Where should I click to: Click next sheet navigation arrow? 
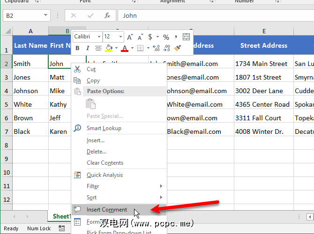(x=28, y=216)
